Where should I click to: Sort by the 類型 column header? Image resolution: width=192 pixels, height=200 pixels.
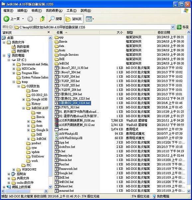[x=139, y=32]
